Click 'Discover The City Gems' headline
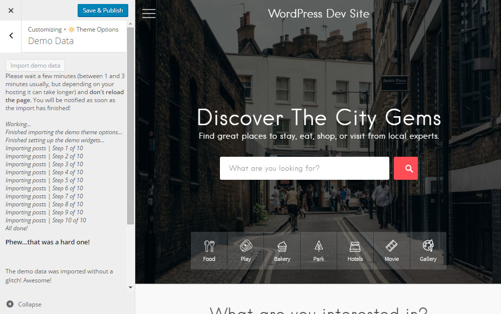501x314 pixels. [x=319, y=118]
